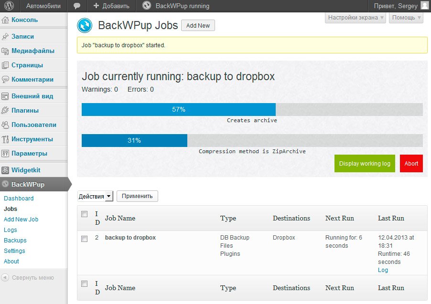Click the Display working log button
431x304 pixels.
tap(365, 163)
